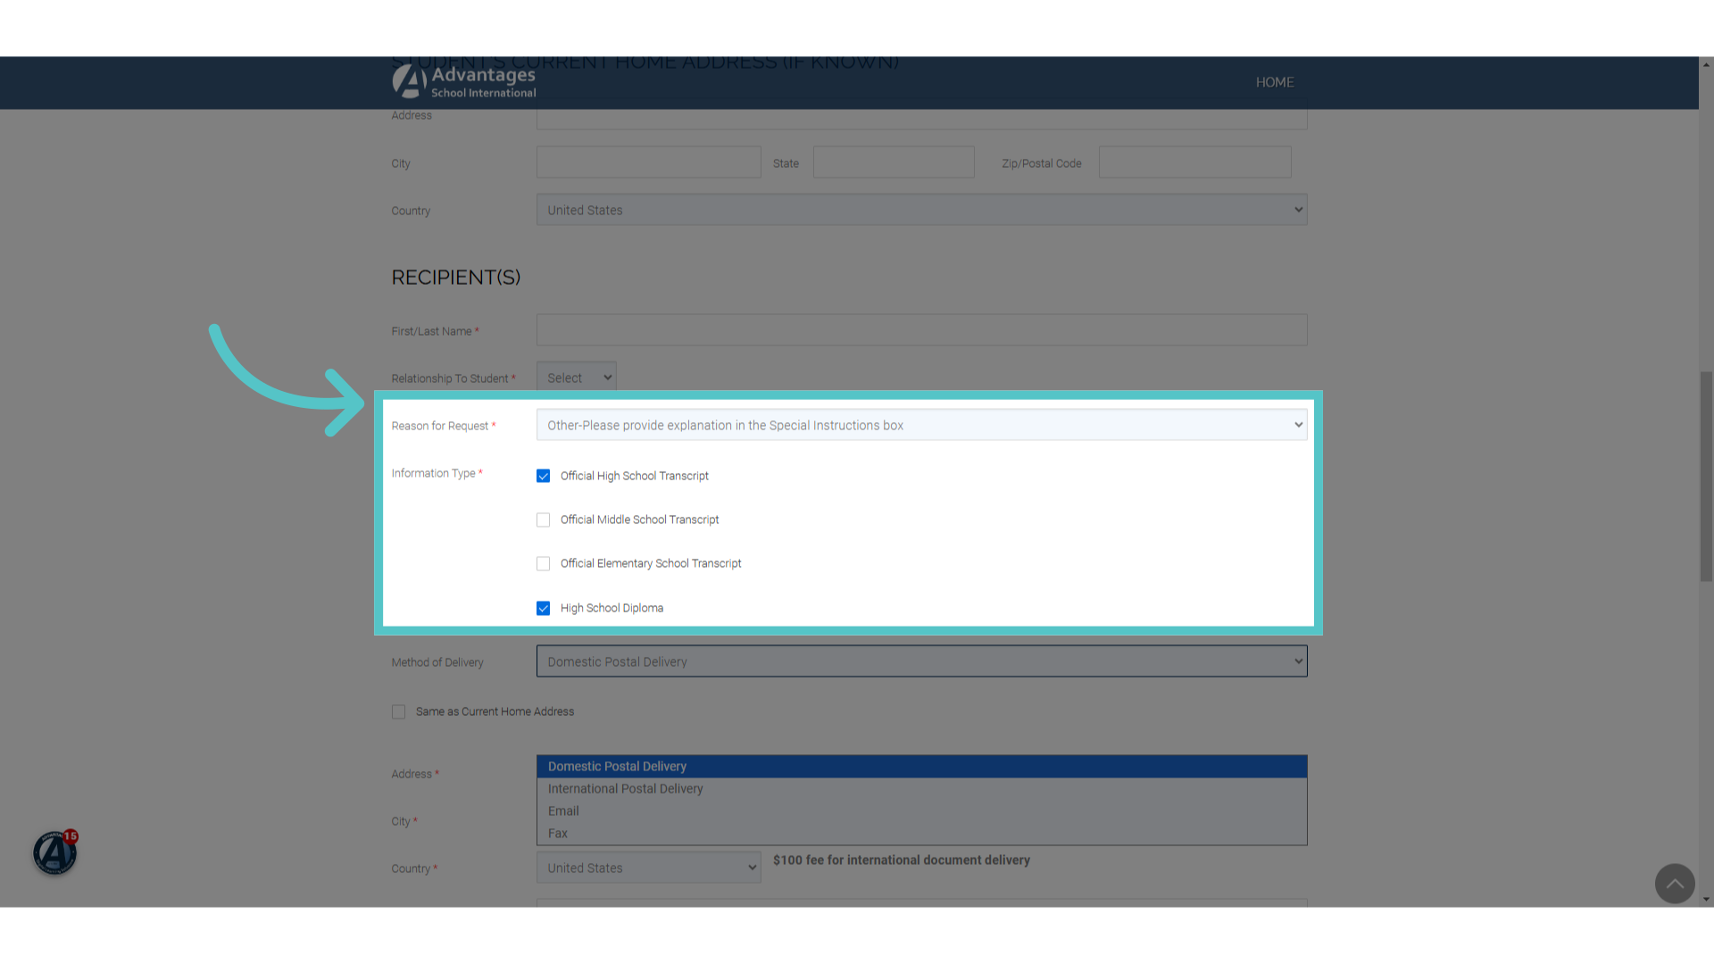
Task: Check Same as Current Home Address
Action: point(398,711)
